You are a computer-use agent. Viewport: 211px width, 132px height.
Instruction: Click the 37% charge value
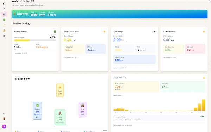click(53, 37)
